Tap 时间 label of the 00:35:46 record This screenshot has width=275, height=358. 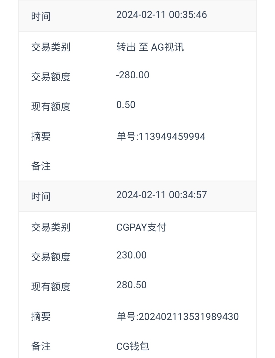[x=41, y=17]
